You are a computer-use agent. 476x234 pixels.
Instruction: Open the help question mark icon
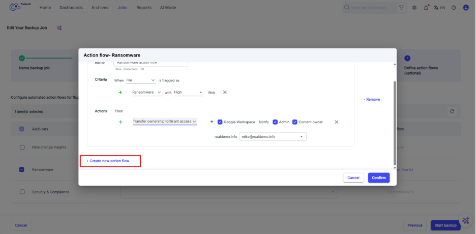(453, 8)
